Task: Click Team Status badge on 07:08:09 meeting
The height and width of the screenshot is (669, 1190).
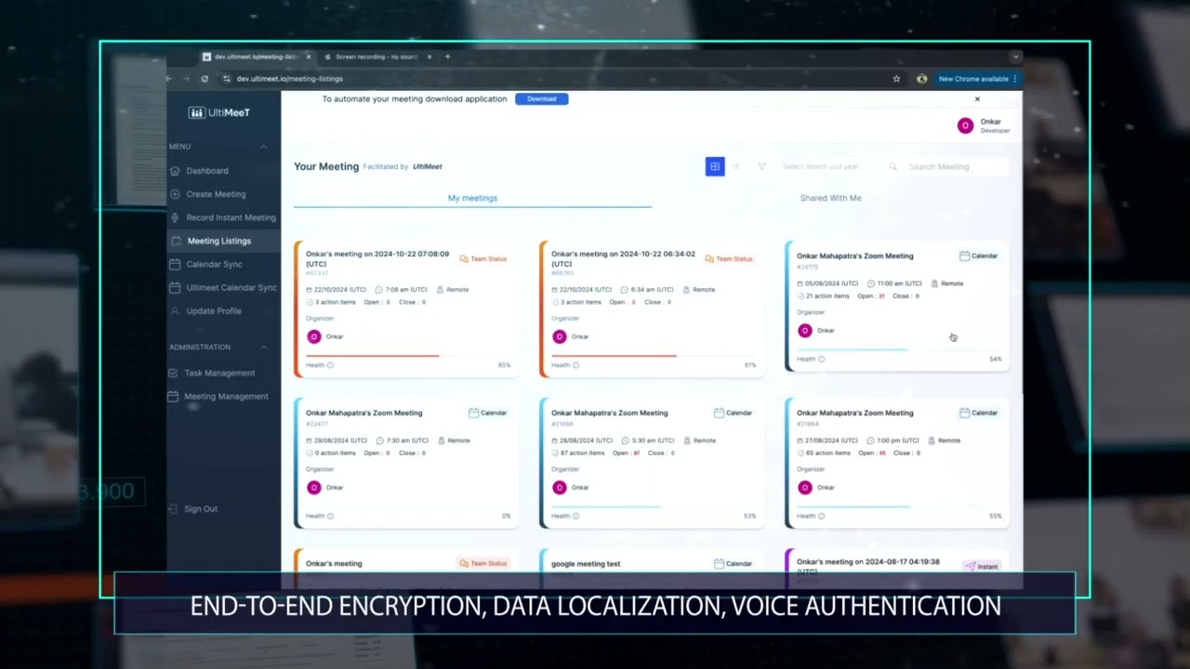Action: point(483,259)
